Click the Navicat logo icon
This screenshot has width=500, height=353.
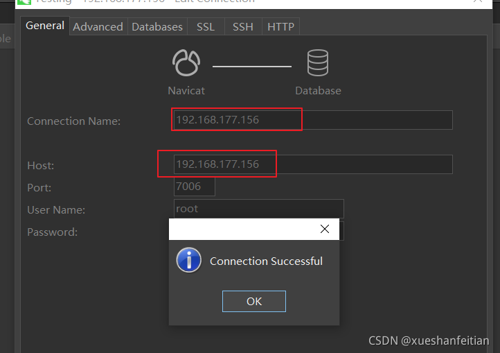coord(186,62)
